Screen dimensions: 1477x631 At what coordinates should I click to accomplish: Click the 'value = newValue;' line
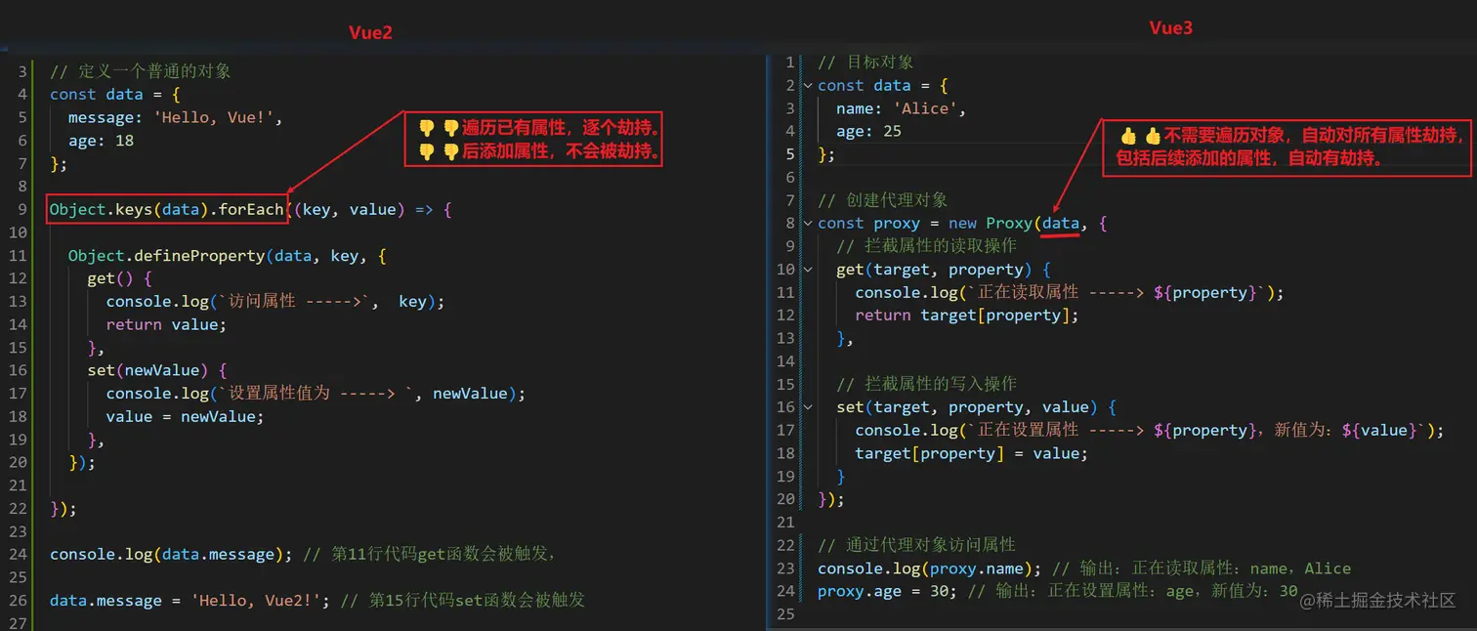pos(185,416)
